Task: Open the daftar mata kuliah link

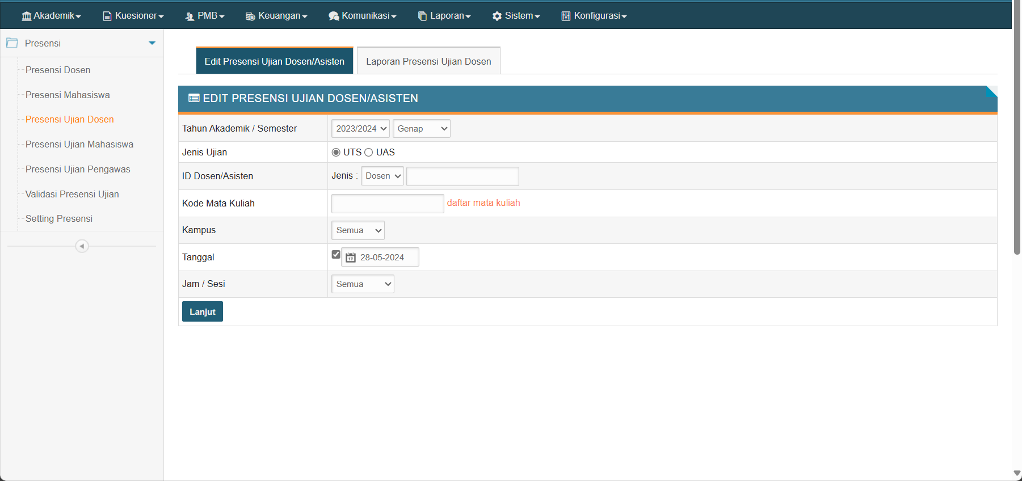Action: pyautogui.click(x=483, y=203)
